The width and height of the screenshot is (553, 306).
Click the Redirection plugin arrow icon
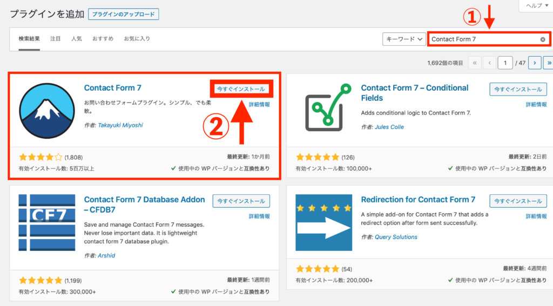pyautogui.click(x=324, y=222)
